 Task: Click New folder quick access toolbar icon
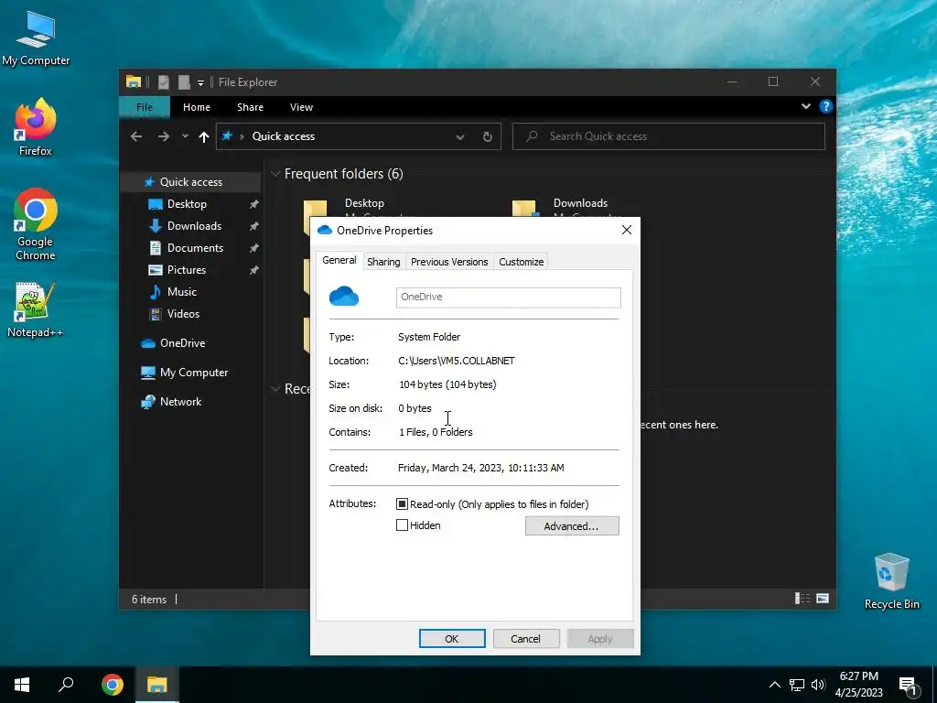tap(184, 81)
